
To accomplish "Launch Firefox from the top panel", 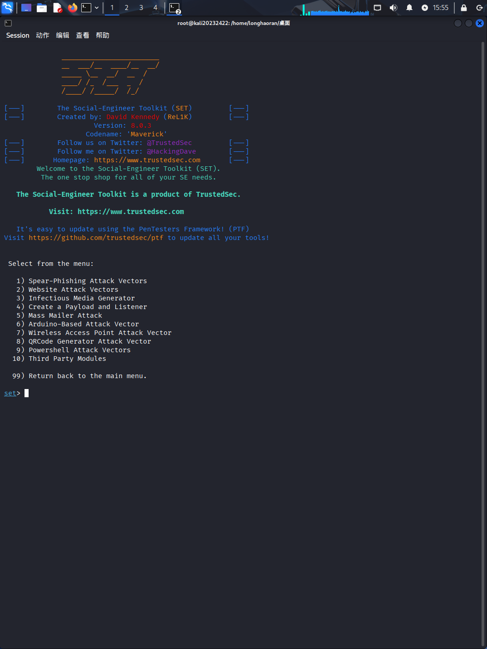I will click(73, 8).
